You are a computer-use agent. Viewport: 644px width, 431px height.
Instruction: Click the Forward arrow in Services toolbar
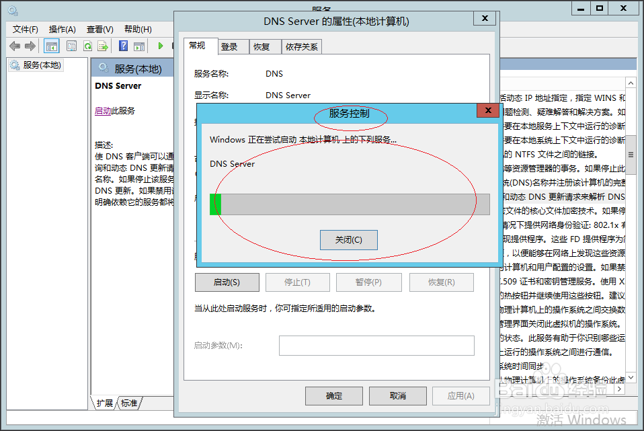point(30,46)
